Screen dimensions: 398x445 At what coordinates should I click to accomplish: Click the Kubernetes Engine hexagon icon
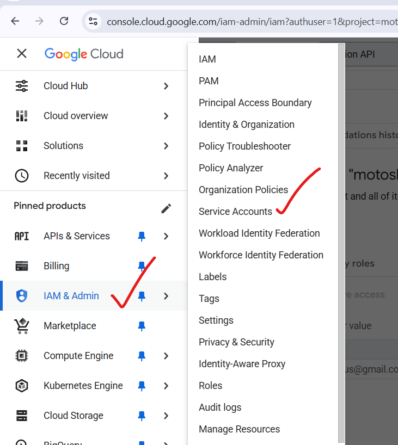[x=22, y=386]
